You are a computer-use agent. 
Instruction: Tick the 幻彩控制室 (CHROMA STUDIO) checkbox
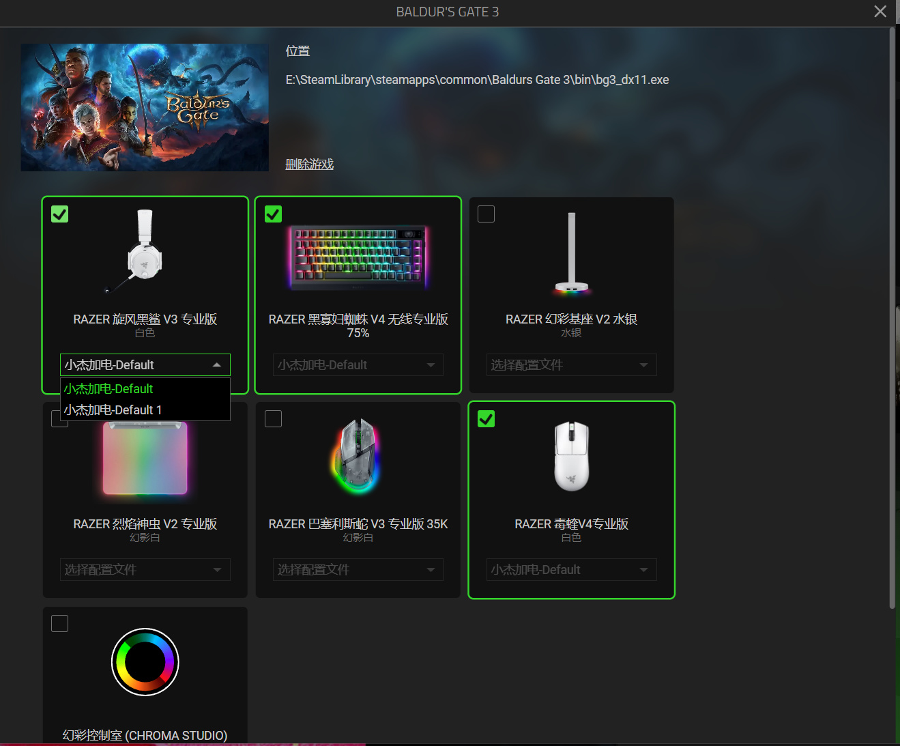[x=60, y=624]
